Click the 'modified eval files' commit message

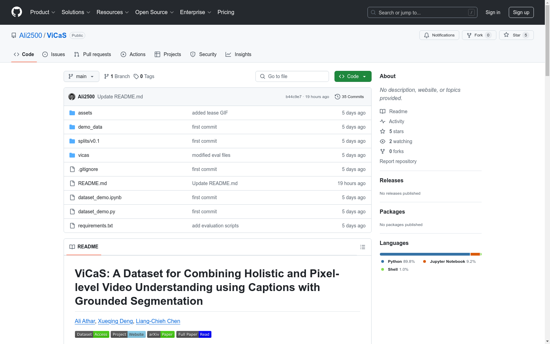point(211,155)
